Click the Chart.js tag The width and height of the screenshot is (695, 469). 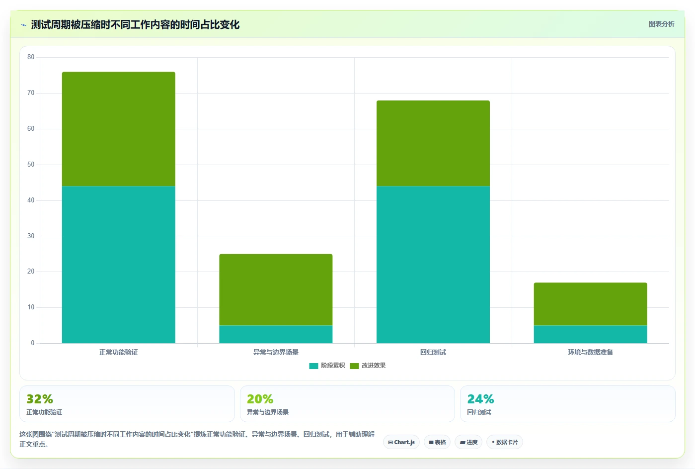[x=401, y=442]
